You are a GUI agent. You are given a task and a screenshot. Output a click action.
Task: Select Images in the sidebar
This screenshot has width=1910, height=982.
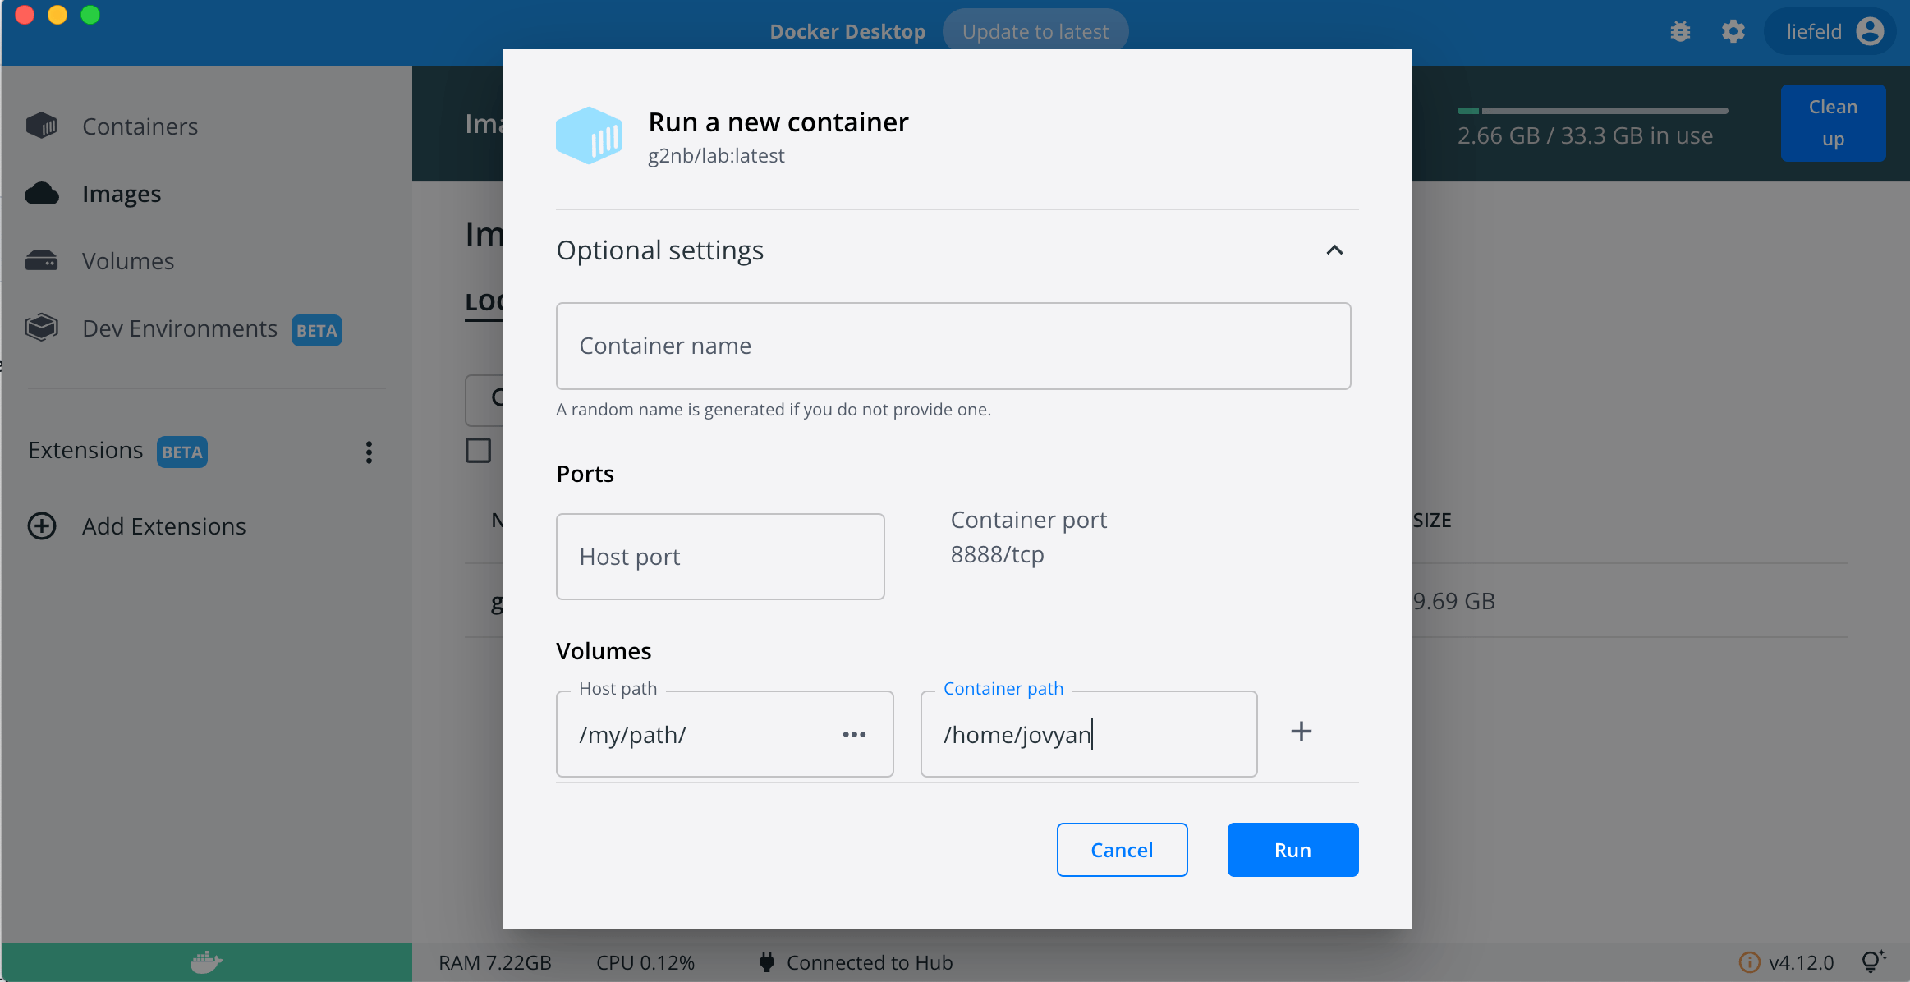tap(122, 194)
